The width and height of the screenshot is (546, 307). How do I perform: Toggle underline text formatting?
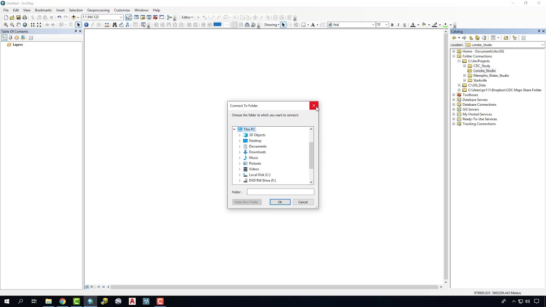coord(405,25)
